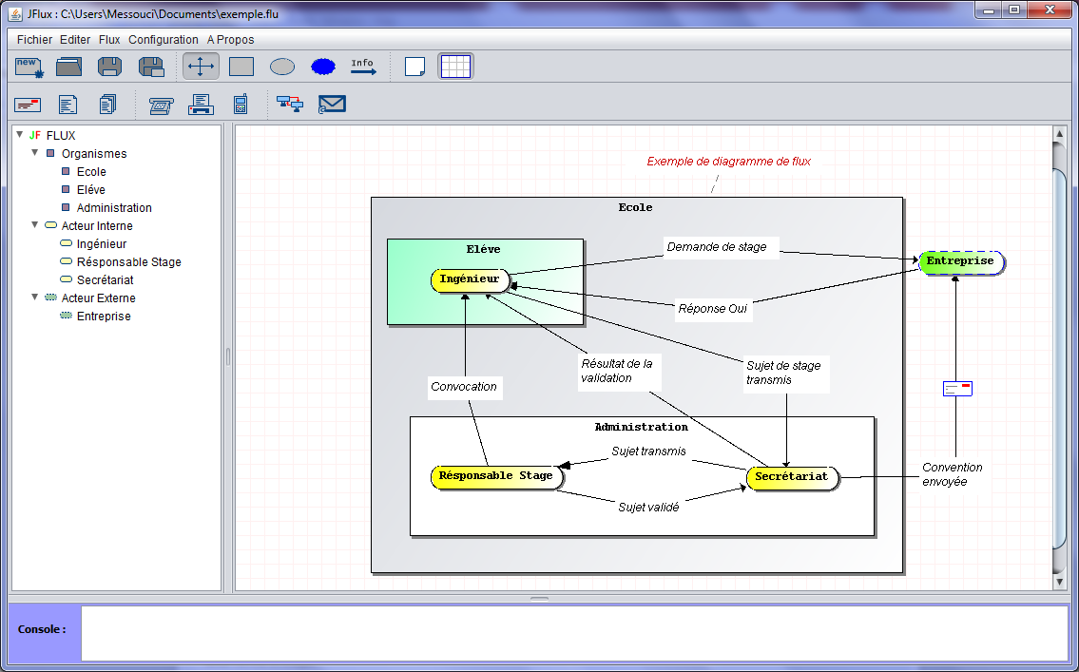Image resolution: width=1079 pixels, height=672 pixels.
Task: Choose the grey ellipse internal actor tool
Action: 282,67
